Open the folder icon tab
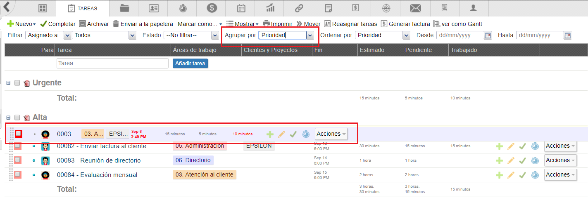Screen dimensions: 588x198 (x=124, y=8)
